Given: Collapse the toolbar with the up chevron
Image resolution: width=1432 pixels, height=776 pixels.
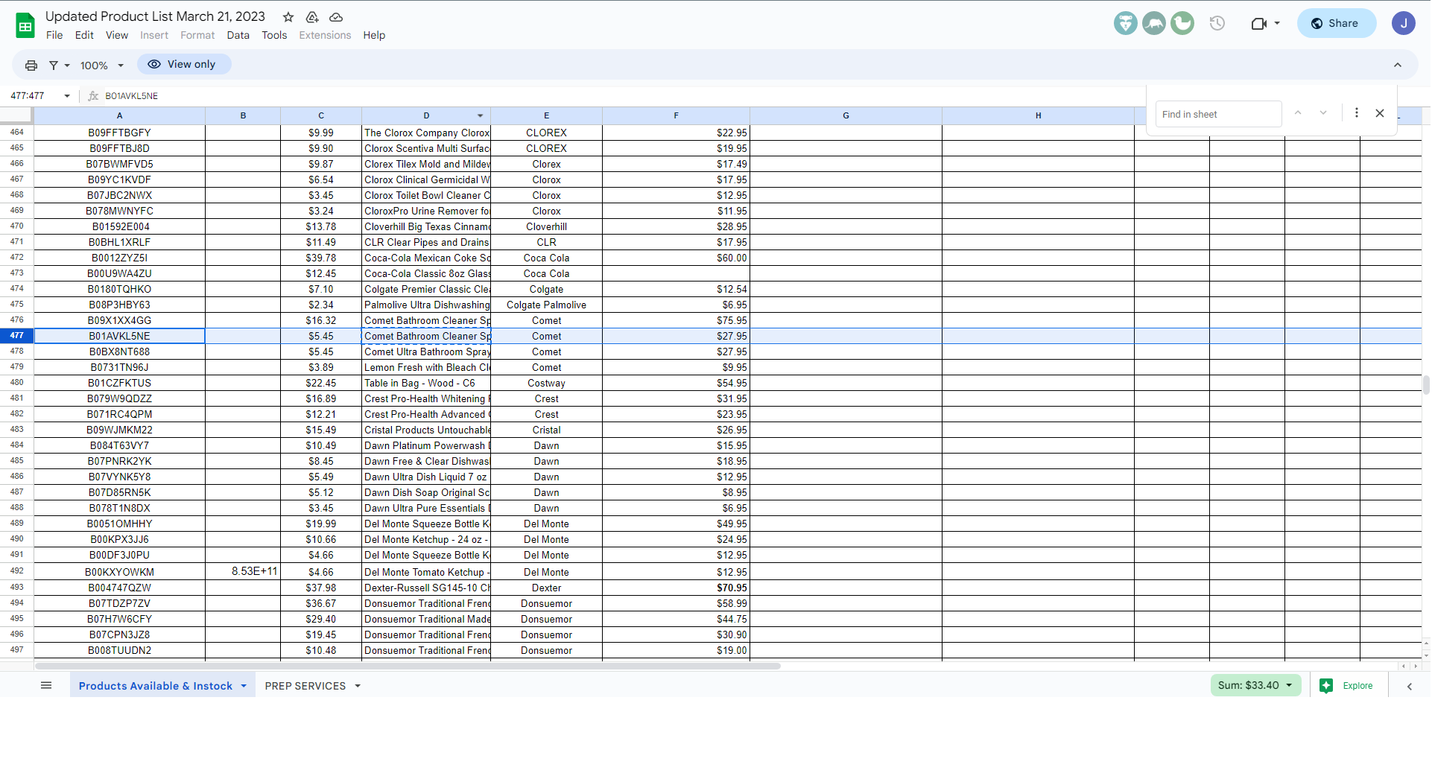Looking at the screenshot, I should (1398, 66).
